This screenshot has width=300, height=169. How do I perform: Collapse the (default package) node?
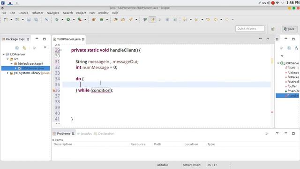(11, 64)
